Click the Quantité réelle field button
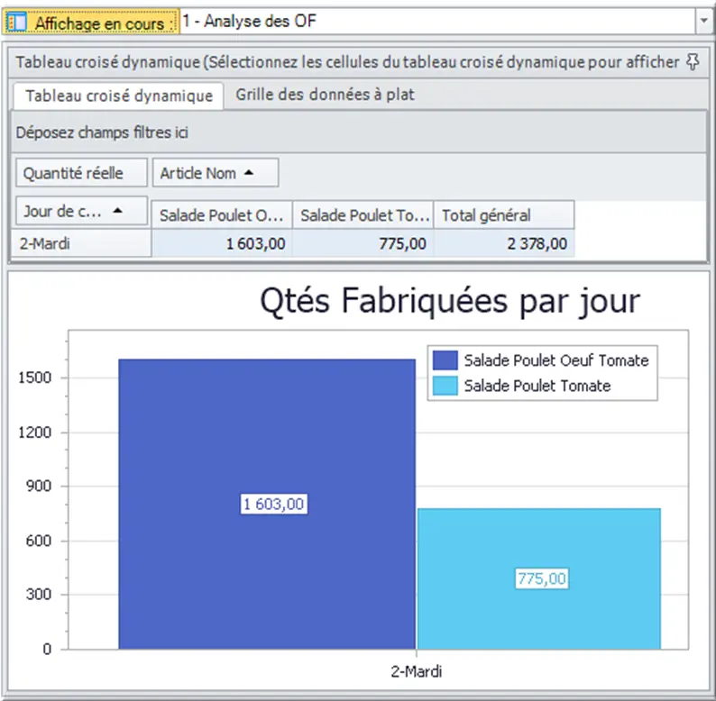Screen dimensions: 716x701 (x=82, y=173)
